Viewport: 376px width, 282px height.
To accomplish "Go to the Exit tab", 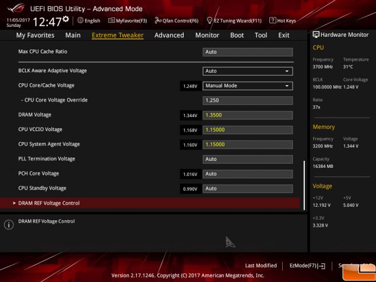I will [x=284, y=35].
